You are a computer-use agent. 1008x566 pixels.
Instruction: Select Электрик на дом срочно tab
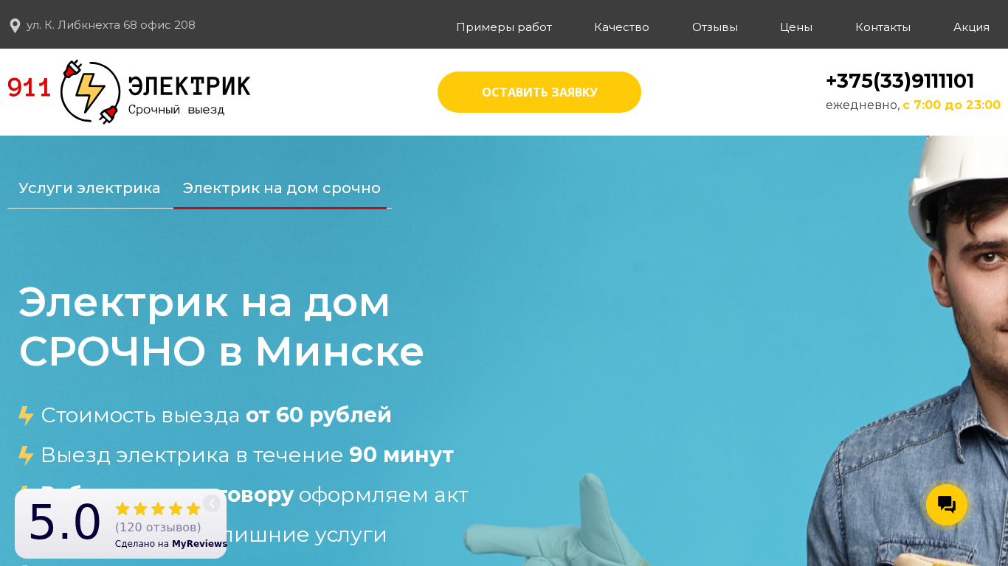tap(282, 188)
